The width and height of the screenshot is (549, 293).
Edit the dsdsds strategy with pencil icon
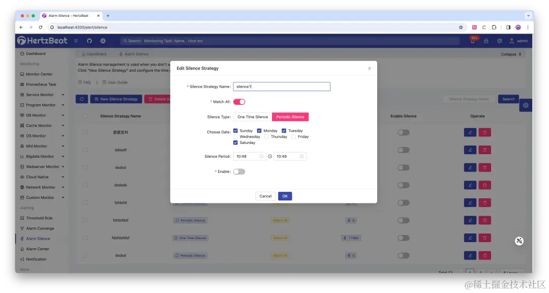click(x=470, y=185)
